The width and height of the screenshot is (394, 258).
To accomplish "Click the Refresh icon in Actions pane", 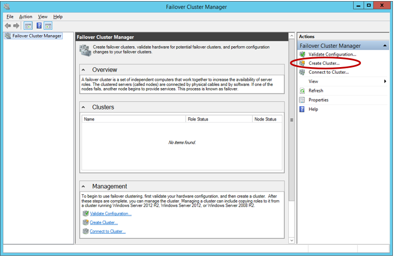I will click(x=302, y=91).
